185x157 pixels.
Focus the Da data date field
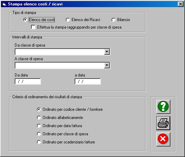[x=28, y=82]
